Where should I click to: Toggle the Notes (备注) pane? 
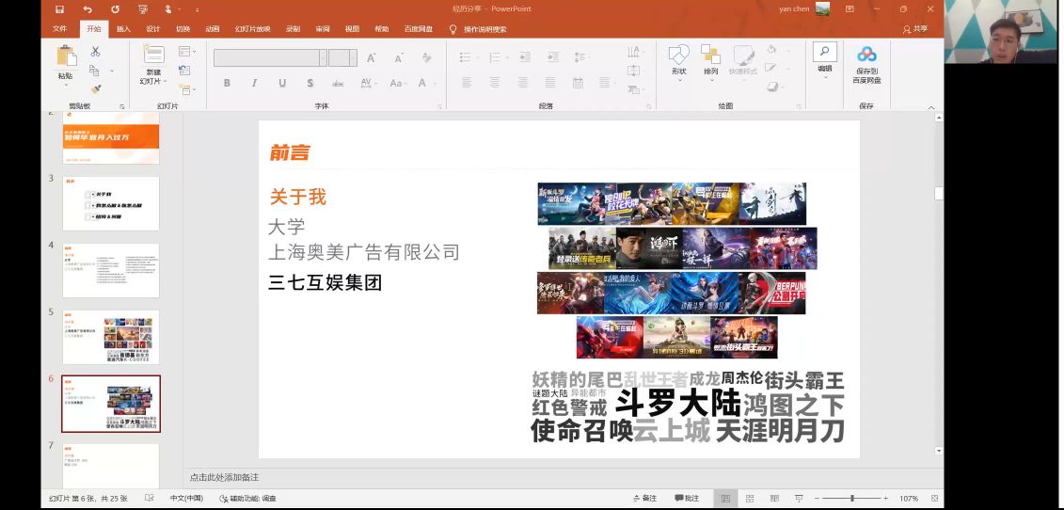tap(644, 499)
